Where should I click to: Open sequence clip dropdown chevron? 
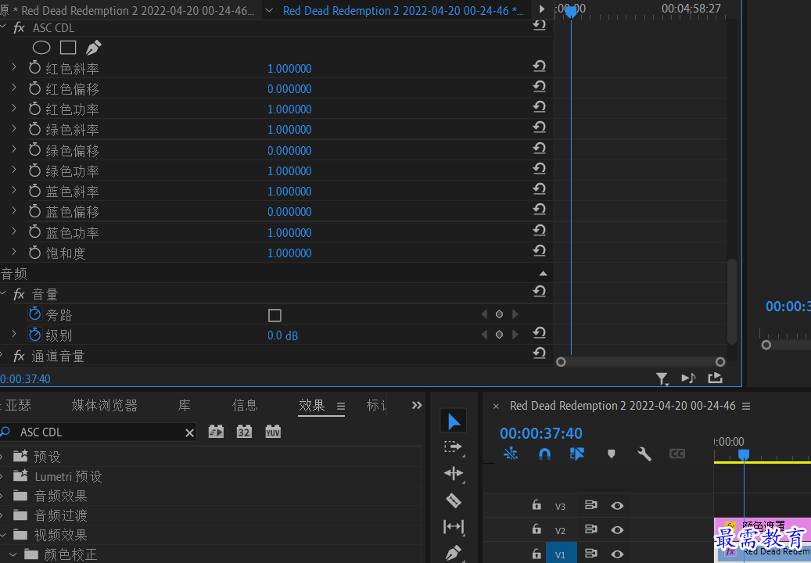tap(269, 10)
